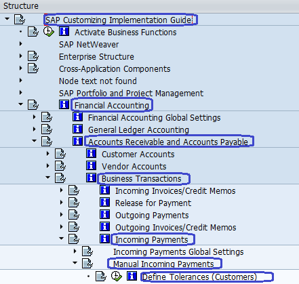This screenshot has height=284, width=299.
Task: Open documentation icon next to Enterprise Structure
Action: [33, 56]
